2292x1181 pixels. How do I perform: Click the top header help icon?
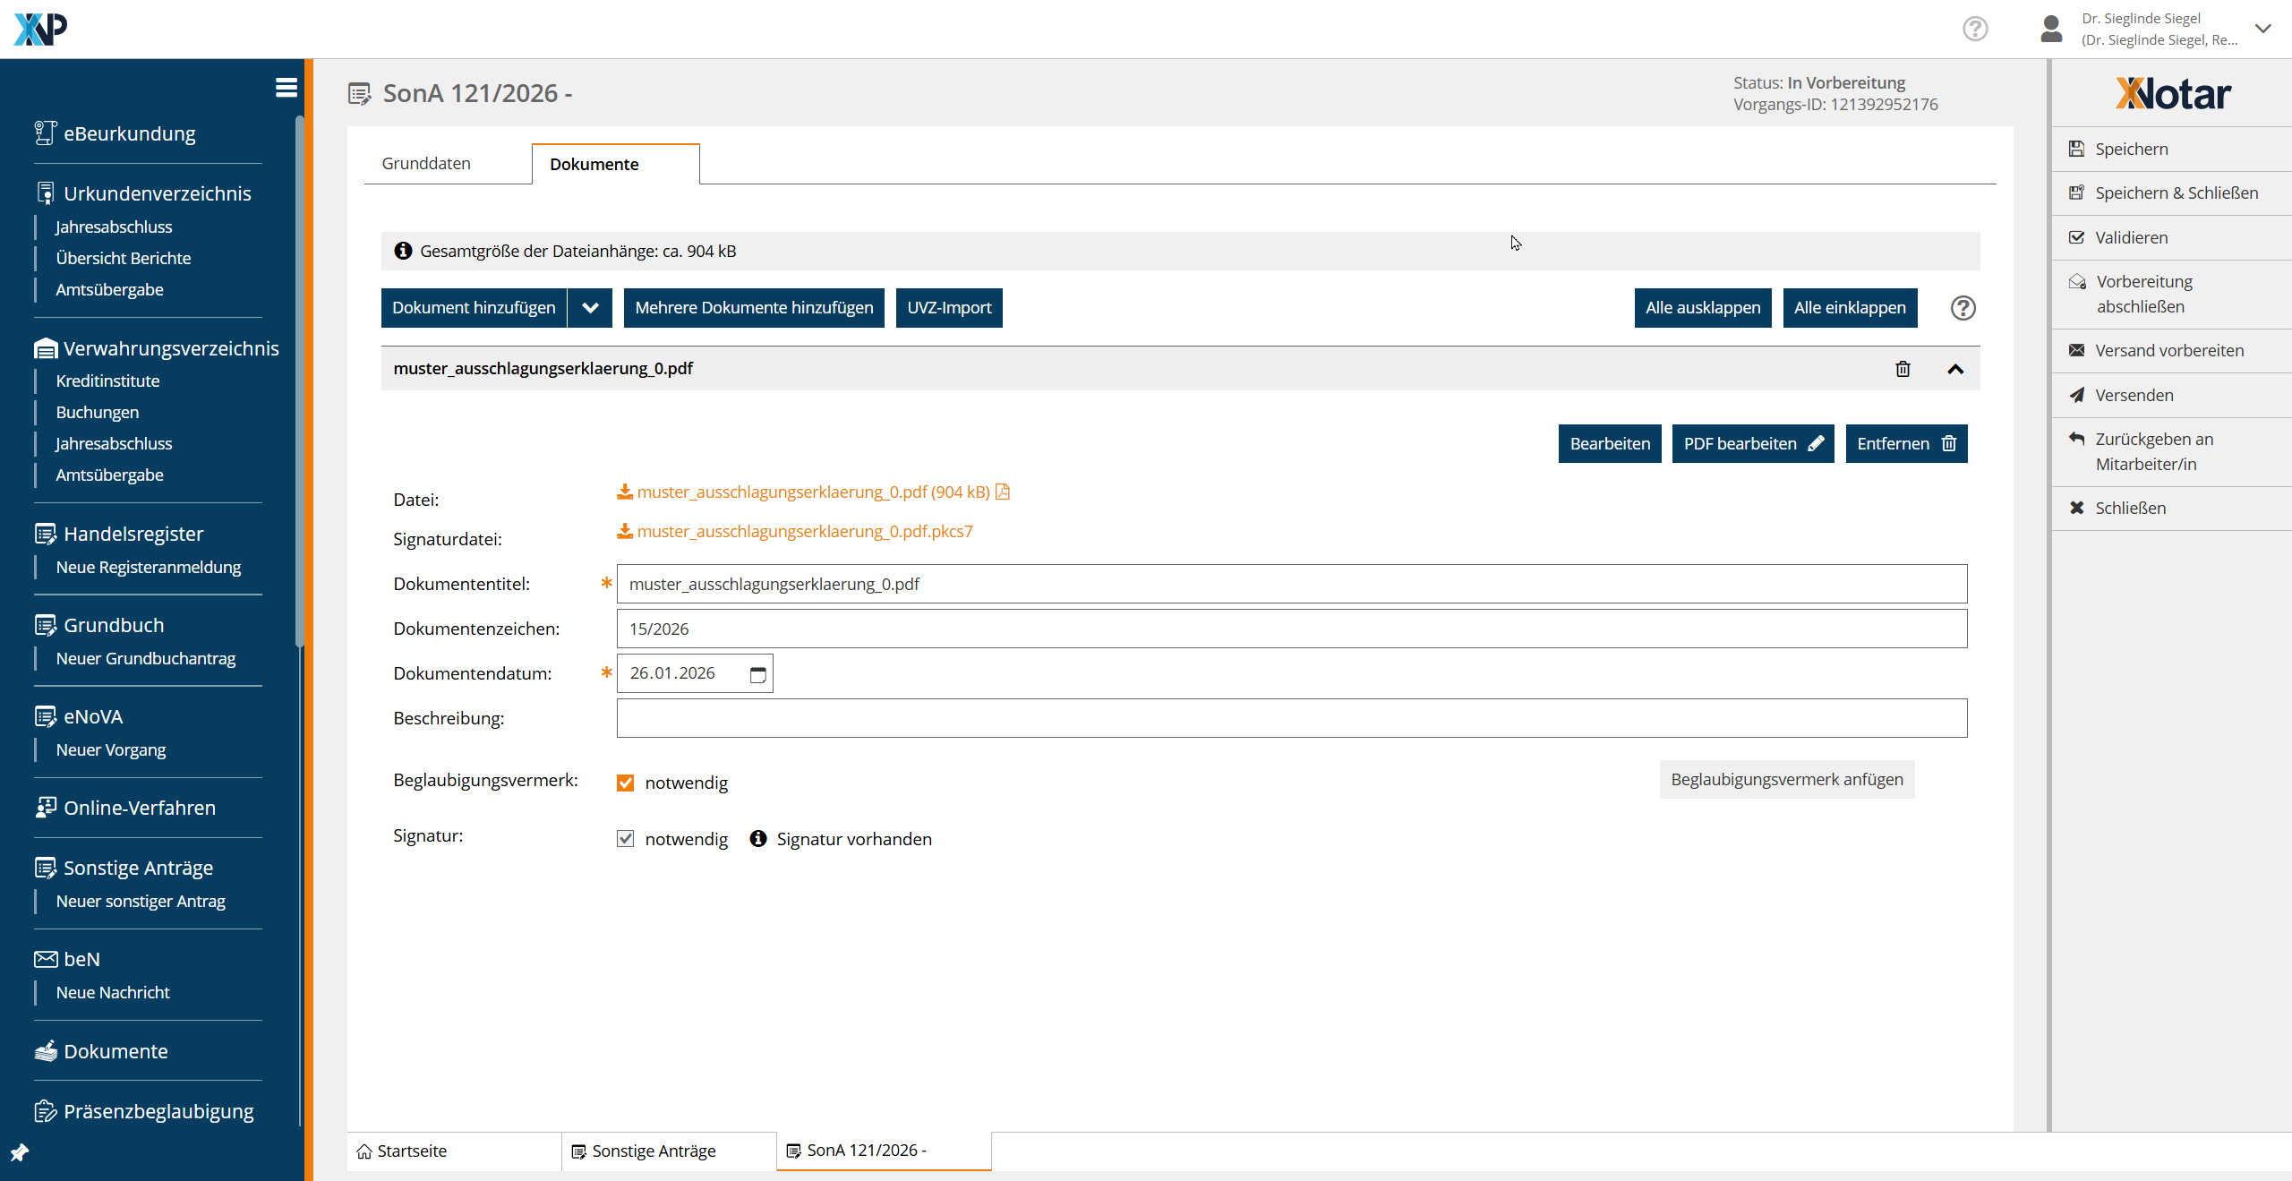tap(1974, 29)
